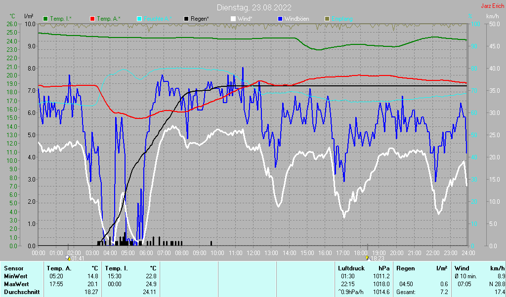Click the black Regen legend swatch
Screen dimensions: 506x297
(186, 19)
